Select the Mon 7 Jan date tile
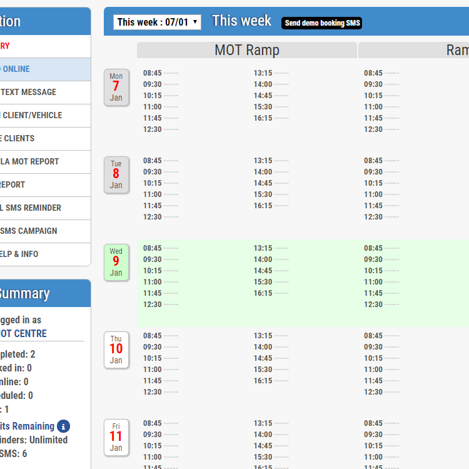Screen dimensions: 469x469 [116, 88]
